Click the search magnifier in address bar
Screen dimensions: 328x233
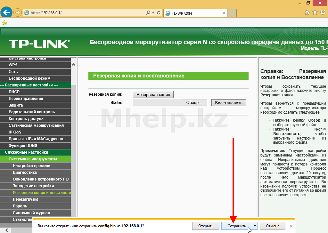pos(148,13)
